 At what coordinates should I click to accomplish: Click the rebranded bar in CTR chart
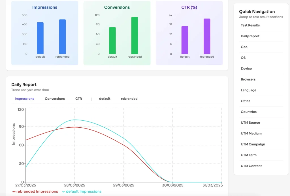point(207,36)
